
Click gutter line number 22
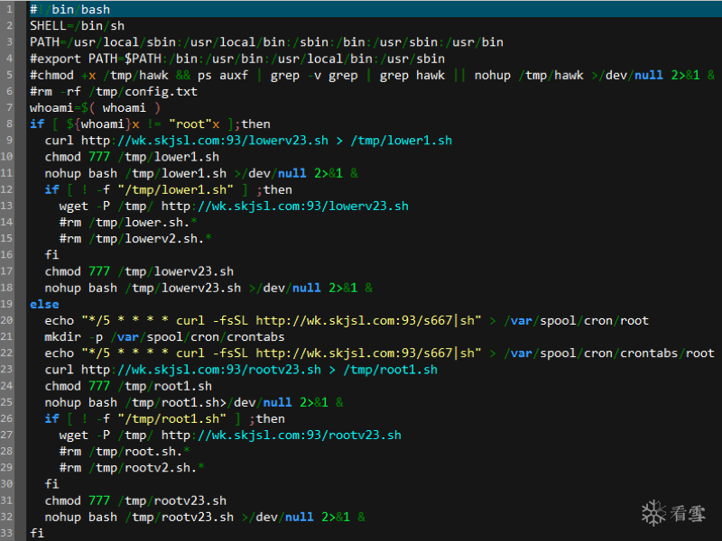(6, 353)
